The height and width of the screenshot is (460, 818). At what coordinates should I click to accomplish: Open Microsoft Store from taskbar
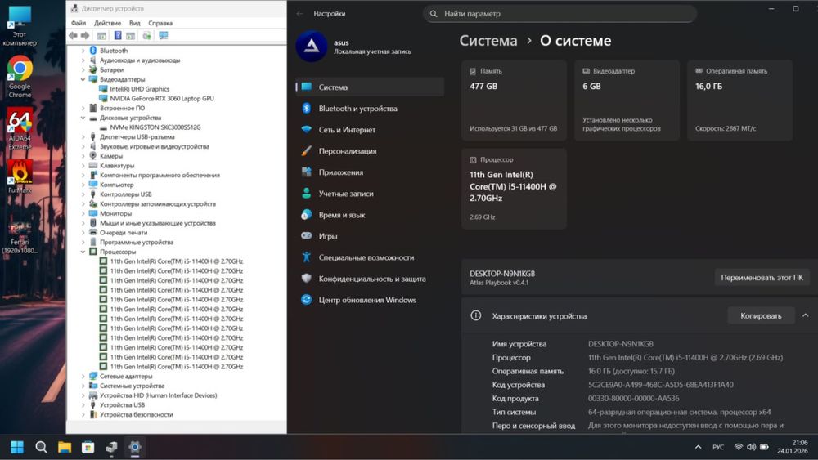pos(88,447)
